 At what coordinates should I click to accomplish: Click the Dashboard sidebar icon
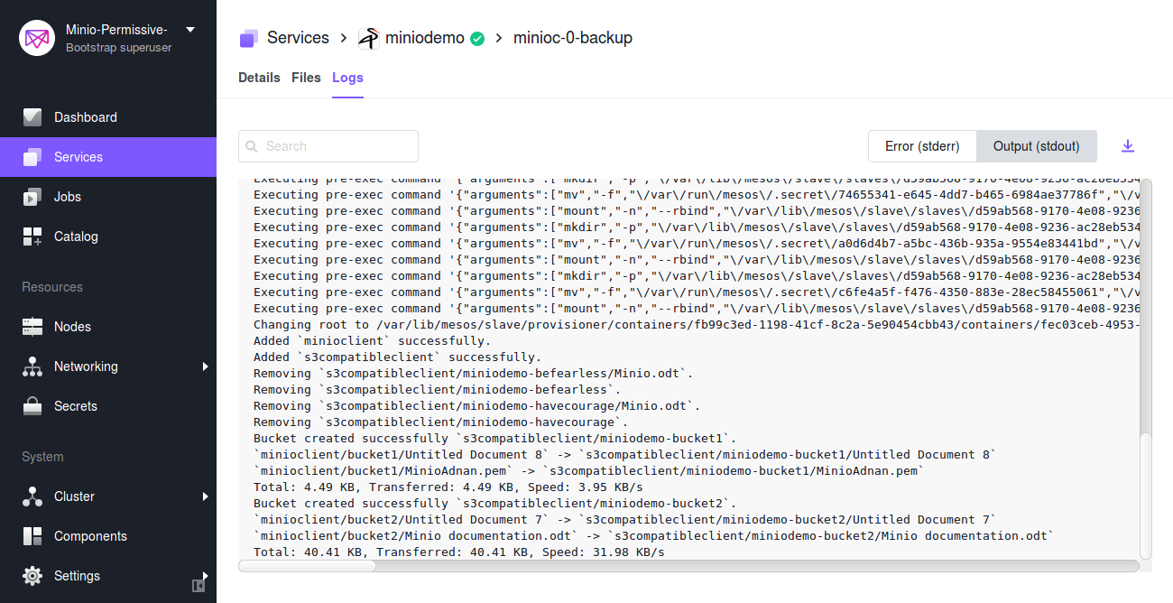click(32, 117)
